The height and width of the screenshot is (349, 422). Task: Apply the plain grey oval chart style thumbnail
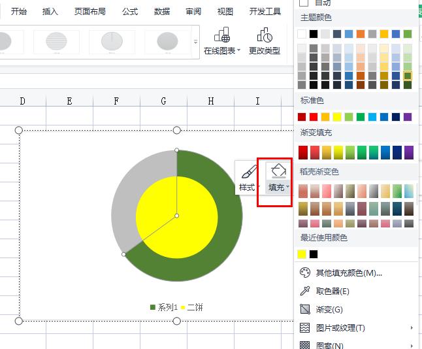pos(167,42)
